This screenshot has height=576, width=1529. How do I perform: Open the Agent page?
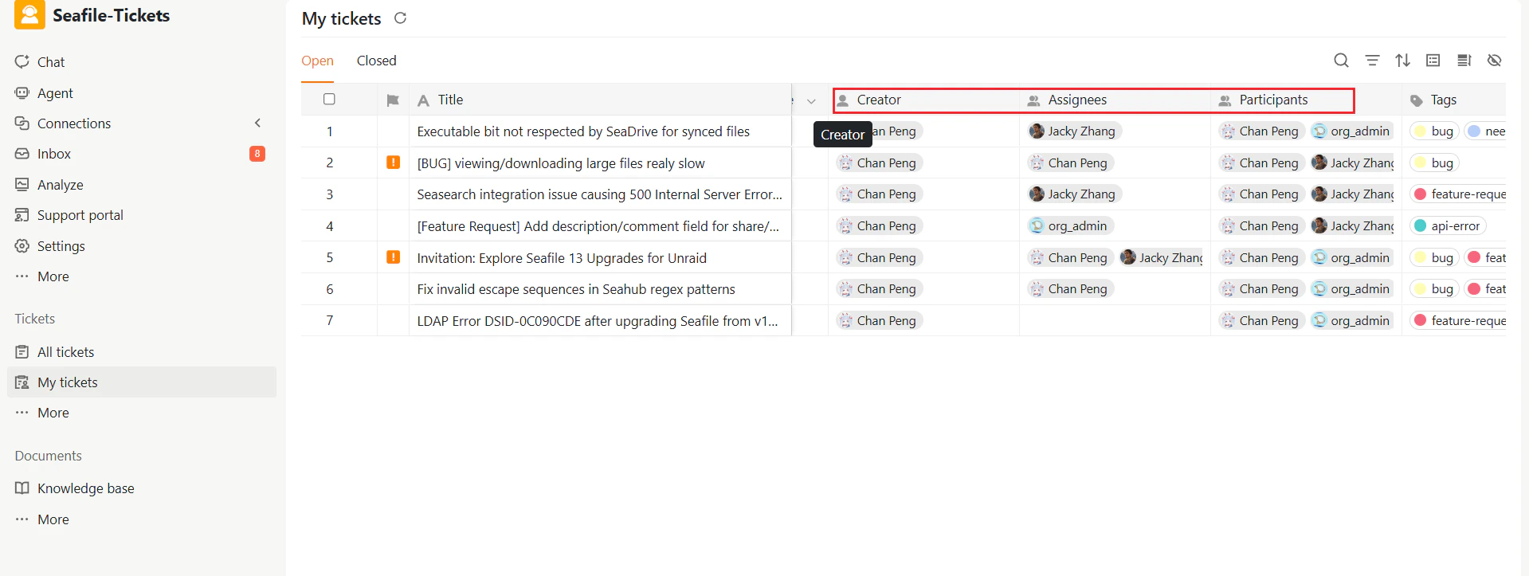point(54,93)
